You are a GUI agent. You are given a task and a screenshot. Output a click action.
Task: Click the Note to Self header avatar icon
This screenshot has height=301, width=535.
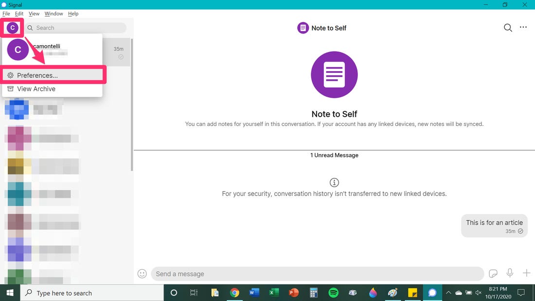point(303,28)
